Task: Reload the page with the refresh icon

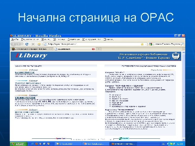Action: click(27, 44)
